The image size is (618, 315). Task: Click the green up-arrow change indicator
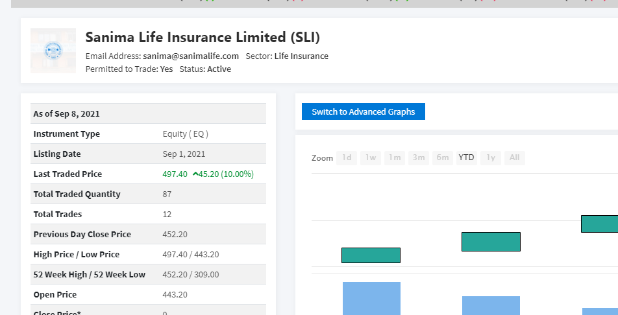(x=195, y=174)
